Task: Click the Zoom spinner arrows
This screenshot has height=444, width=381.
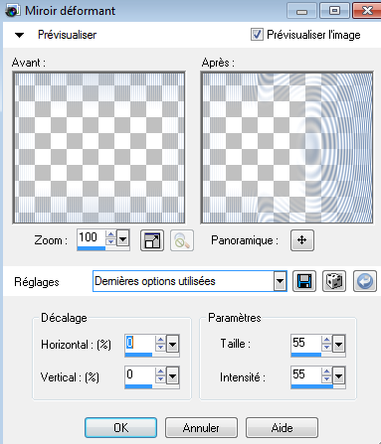Action: click(110, 238)
